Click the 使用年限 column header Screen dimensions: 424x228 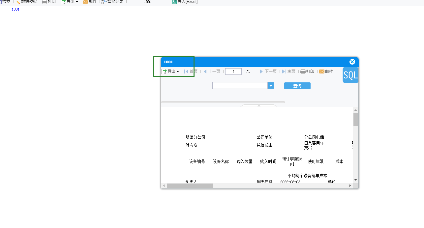point(316,161)
